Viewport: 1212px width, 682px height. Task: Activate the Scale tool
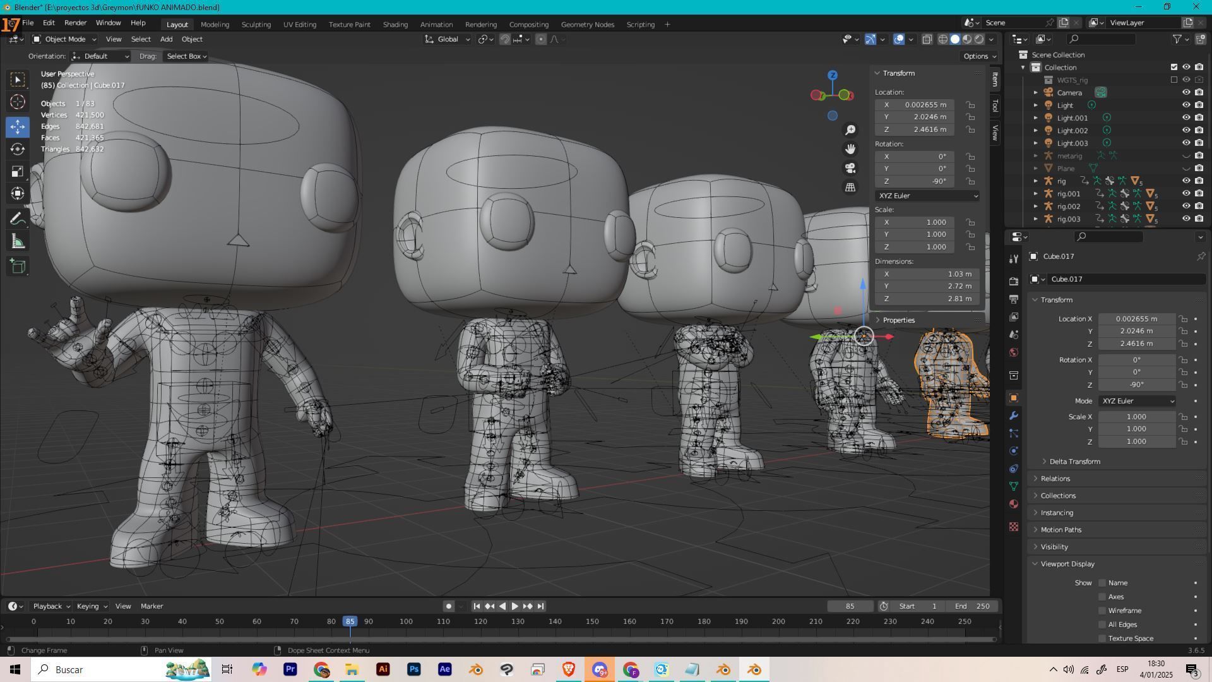(x=18, y=172)
